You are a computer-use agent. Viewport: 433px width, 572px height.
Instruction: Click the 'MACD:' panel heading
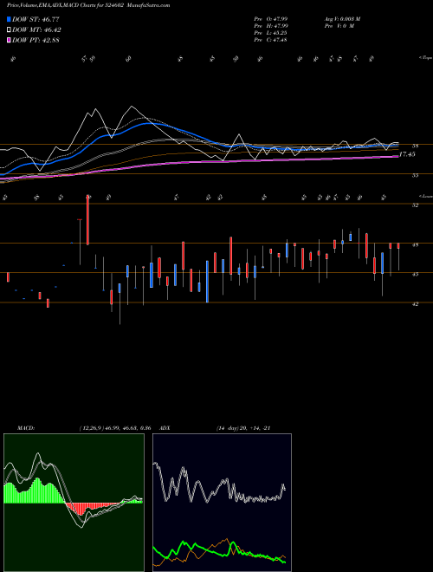pyautogui.click(x=25, y=428)
